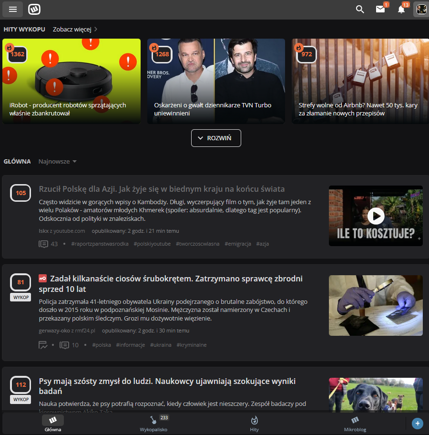The image size is (429, 435).
Task: Play the ILE TO KOSZTUJE video thumbnail
Action: pyautogui.click(x=376, y=216)
